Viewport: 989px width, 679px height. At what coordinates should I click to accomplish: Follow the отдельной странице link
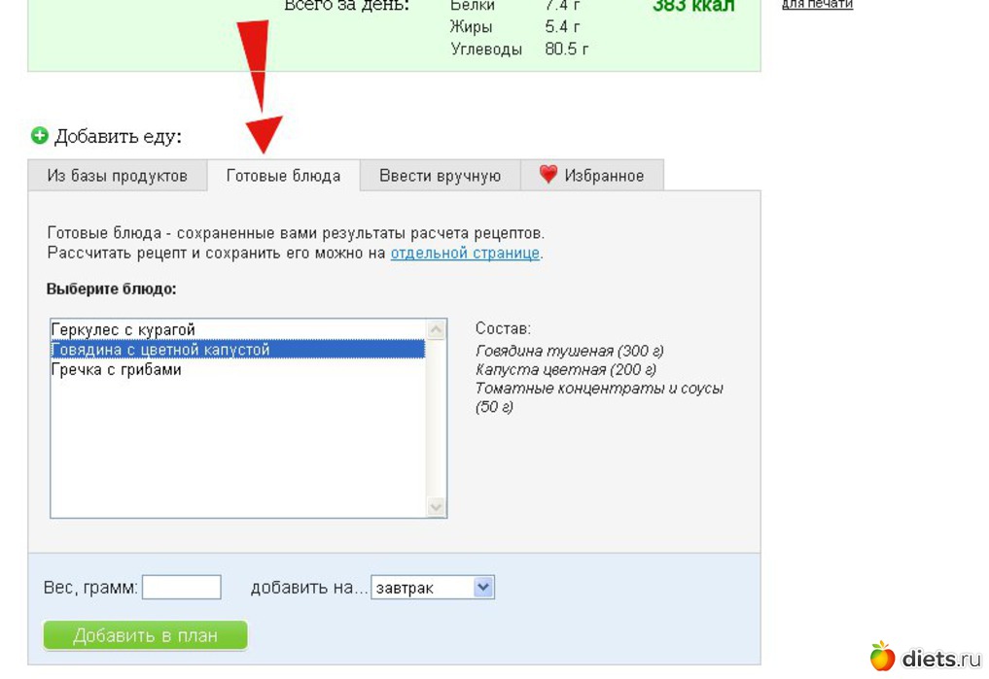pyautogui.click(x=465, y=254)
